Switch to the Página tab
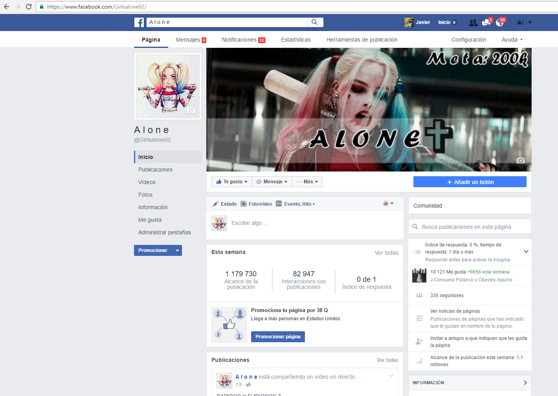The image size is (558, 396). [151, 40]
